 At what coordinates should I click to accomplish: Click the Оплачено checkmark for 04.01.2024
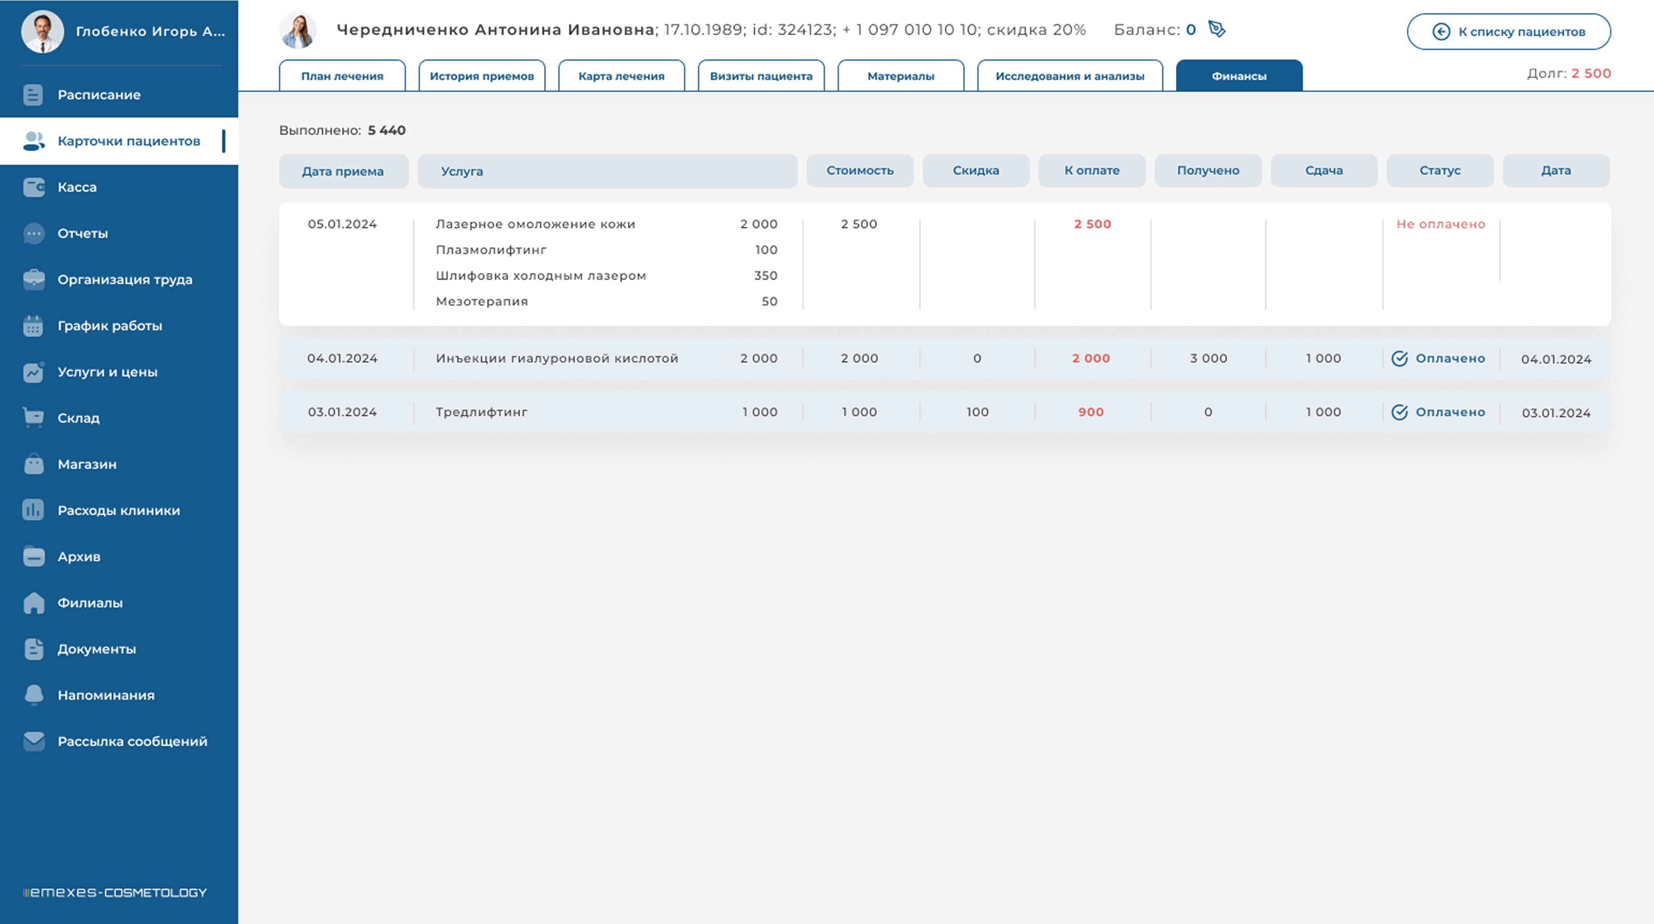pos(1400,359)
